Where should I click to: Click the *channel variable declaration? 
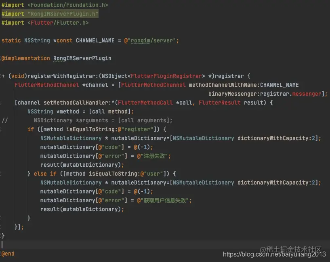point(95,85)
